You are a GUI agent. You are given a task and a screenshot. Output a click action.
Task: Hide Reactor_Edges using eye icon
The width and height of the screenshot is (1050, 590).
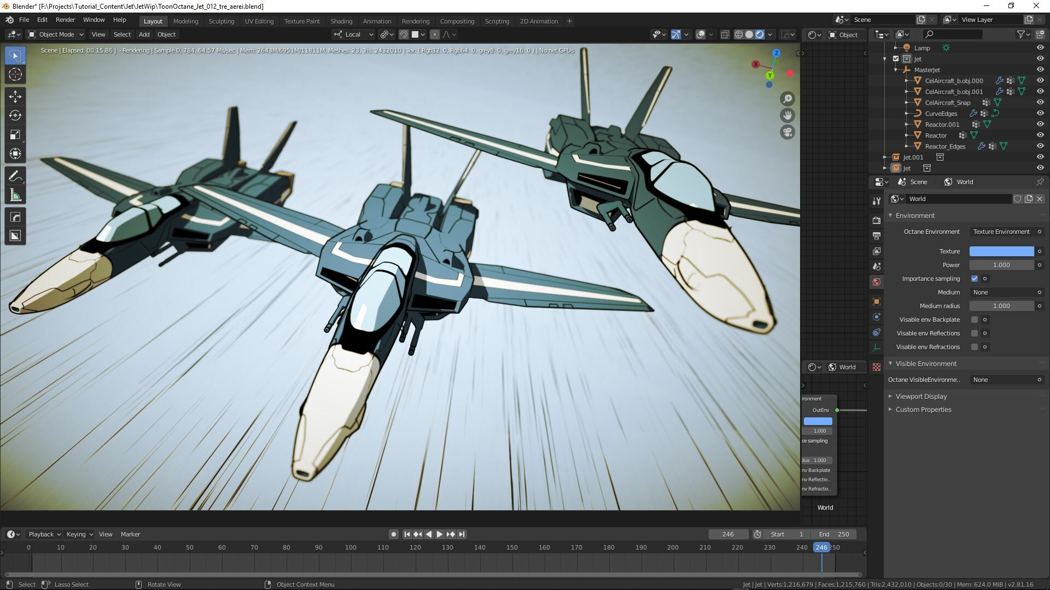tap(1040, 146)
